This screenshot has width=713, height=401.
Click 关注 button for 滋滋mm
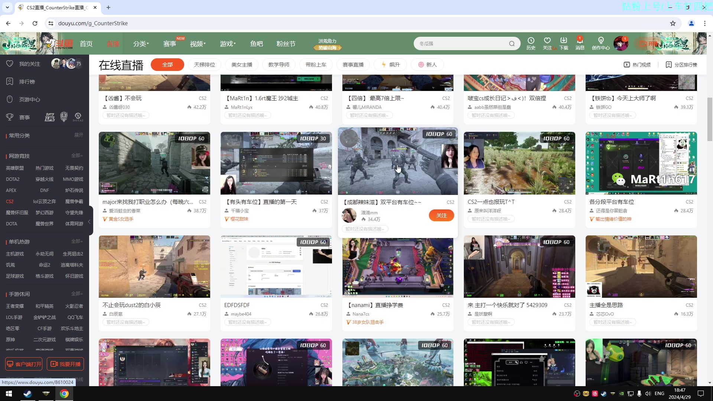[x=442, y=215]
